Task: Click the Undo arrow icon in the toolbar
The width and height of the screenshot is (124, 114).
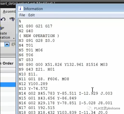Action: pyautogui.click(x=3, y=19)
